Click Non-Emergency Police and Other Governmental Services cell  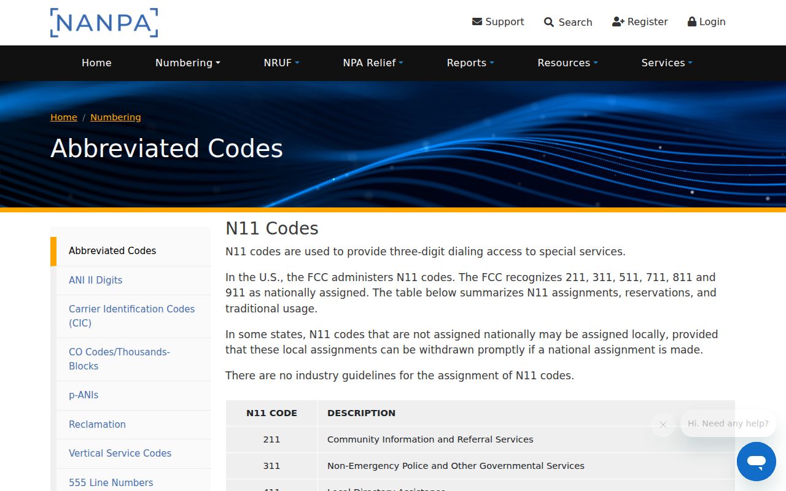pyautogui.click(x=526, y=466)
